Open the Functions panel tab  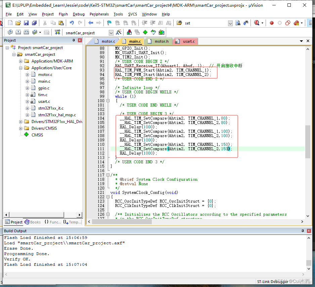[53, 222]
